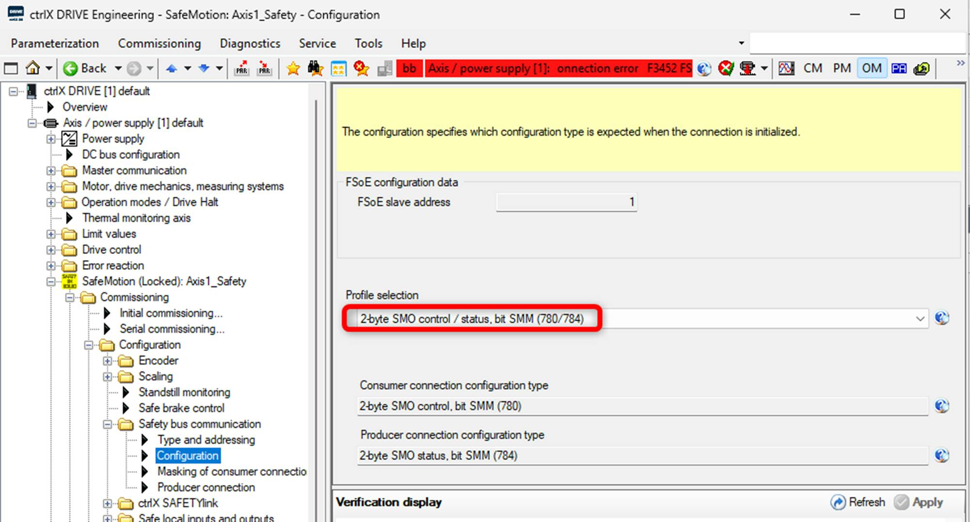Click help icon beside Producer connection type

coord(941,456)
